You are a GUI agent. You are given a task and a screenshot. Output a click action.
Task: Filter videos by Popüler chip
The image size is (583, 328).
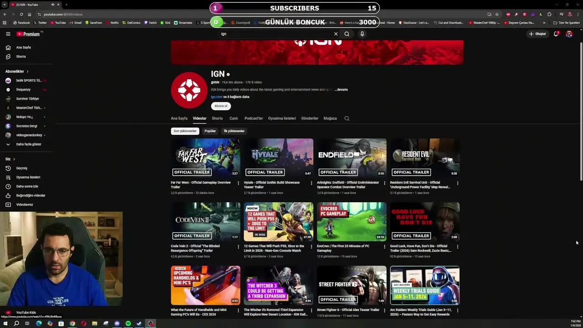pyautogui.click(x=210, y=131)
